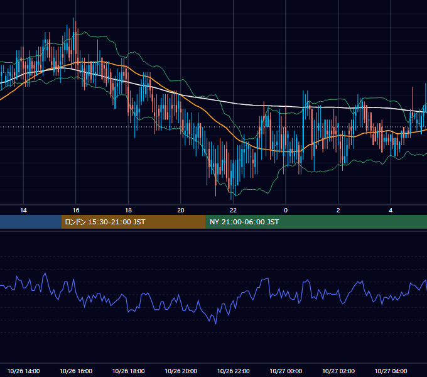
Task: Click the 16 hour label on price chart axis
Action: pos(76,210)
